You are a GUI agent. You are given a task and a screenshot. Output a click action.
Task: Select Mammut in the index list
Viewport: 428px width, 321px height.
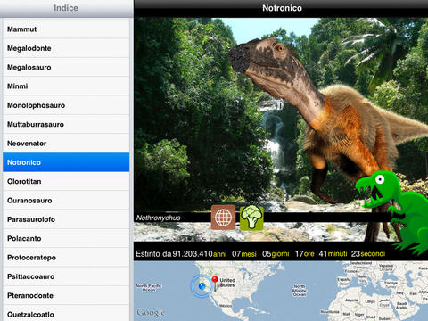pyautogui.click(x=66, y=29)
